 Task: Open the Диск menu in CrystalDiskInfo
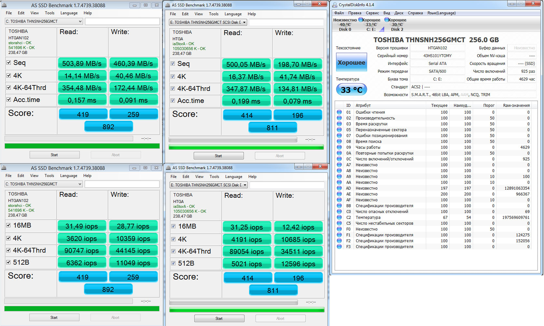pyautogui.click(x=399, y=13)
